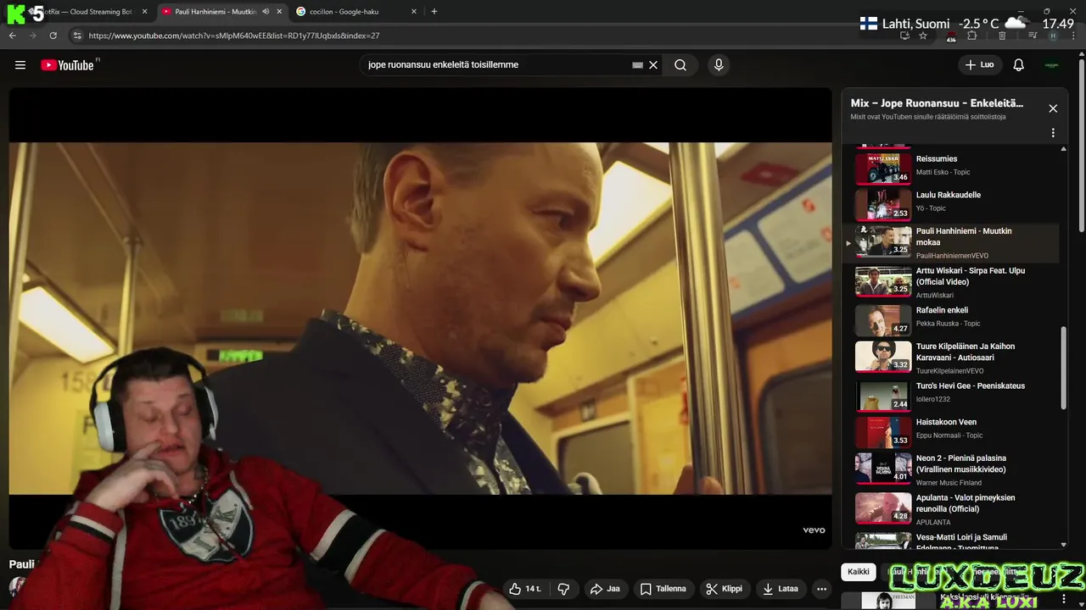Open the browser three-dot menu
The width and height of the screenshot is (1086, 610).
click(1073, 36)
